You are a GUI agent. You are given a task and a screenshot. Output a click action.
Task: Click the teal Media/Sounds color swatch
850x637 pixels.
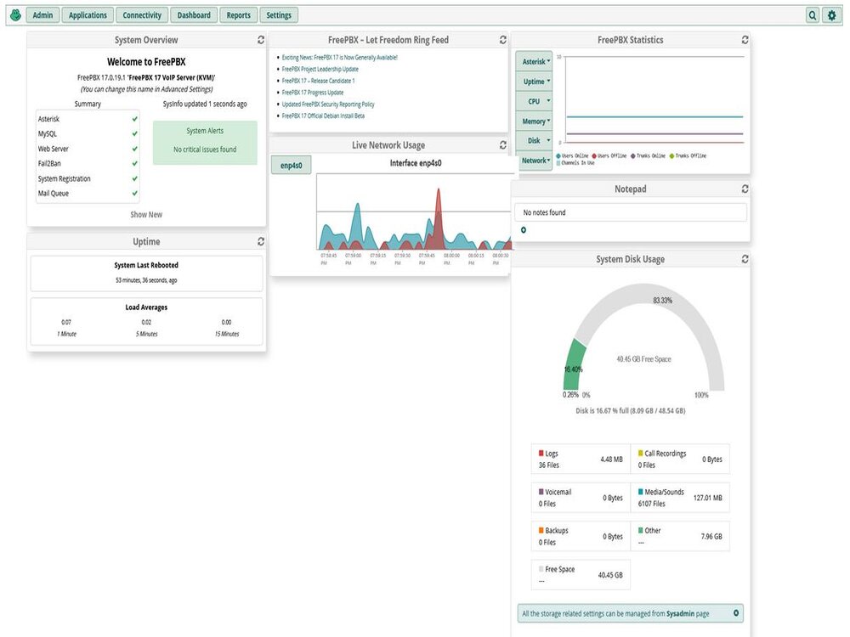pyautogui.click(x=640, y=491)
